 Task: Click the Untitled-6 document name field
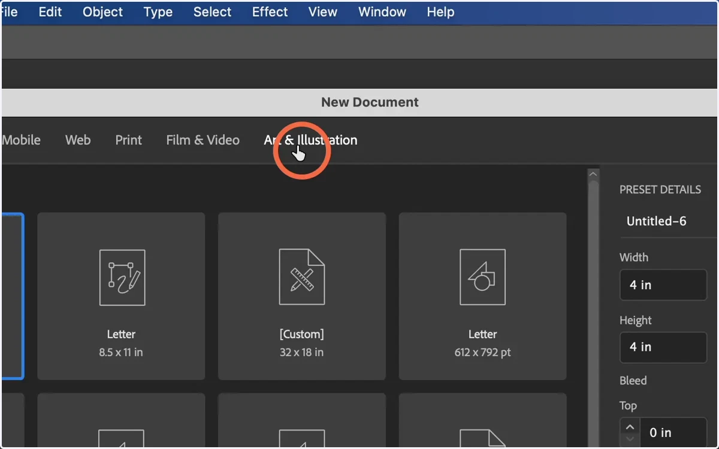point(668,222)
